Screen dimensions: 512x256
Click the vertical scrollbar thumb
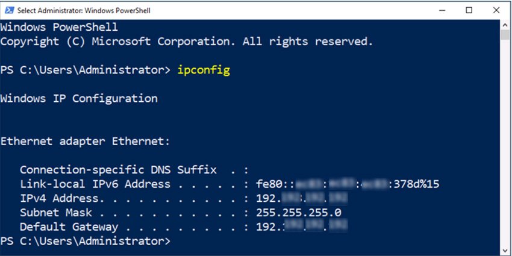click(x=506, y=35)
